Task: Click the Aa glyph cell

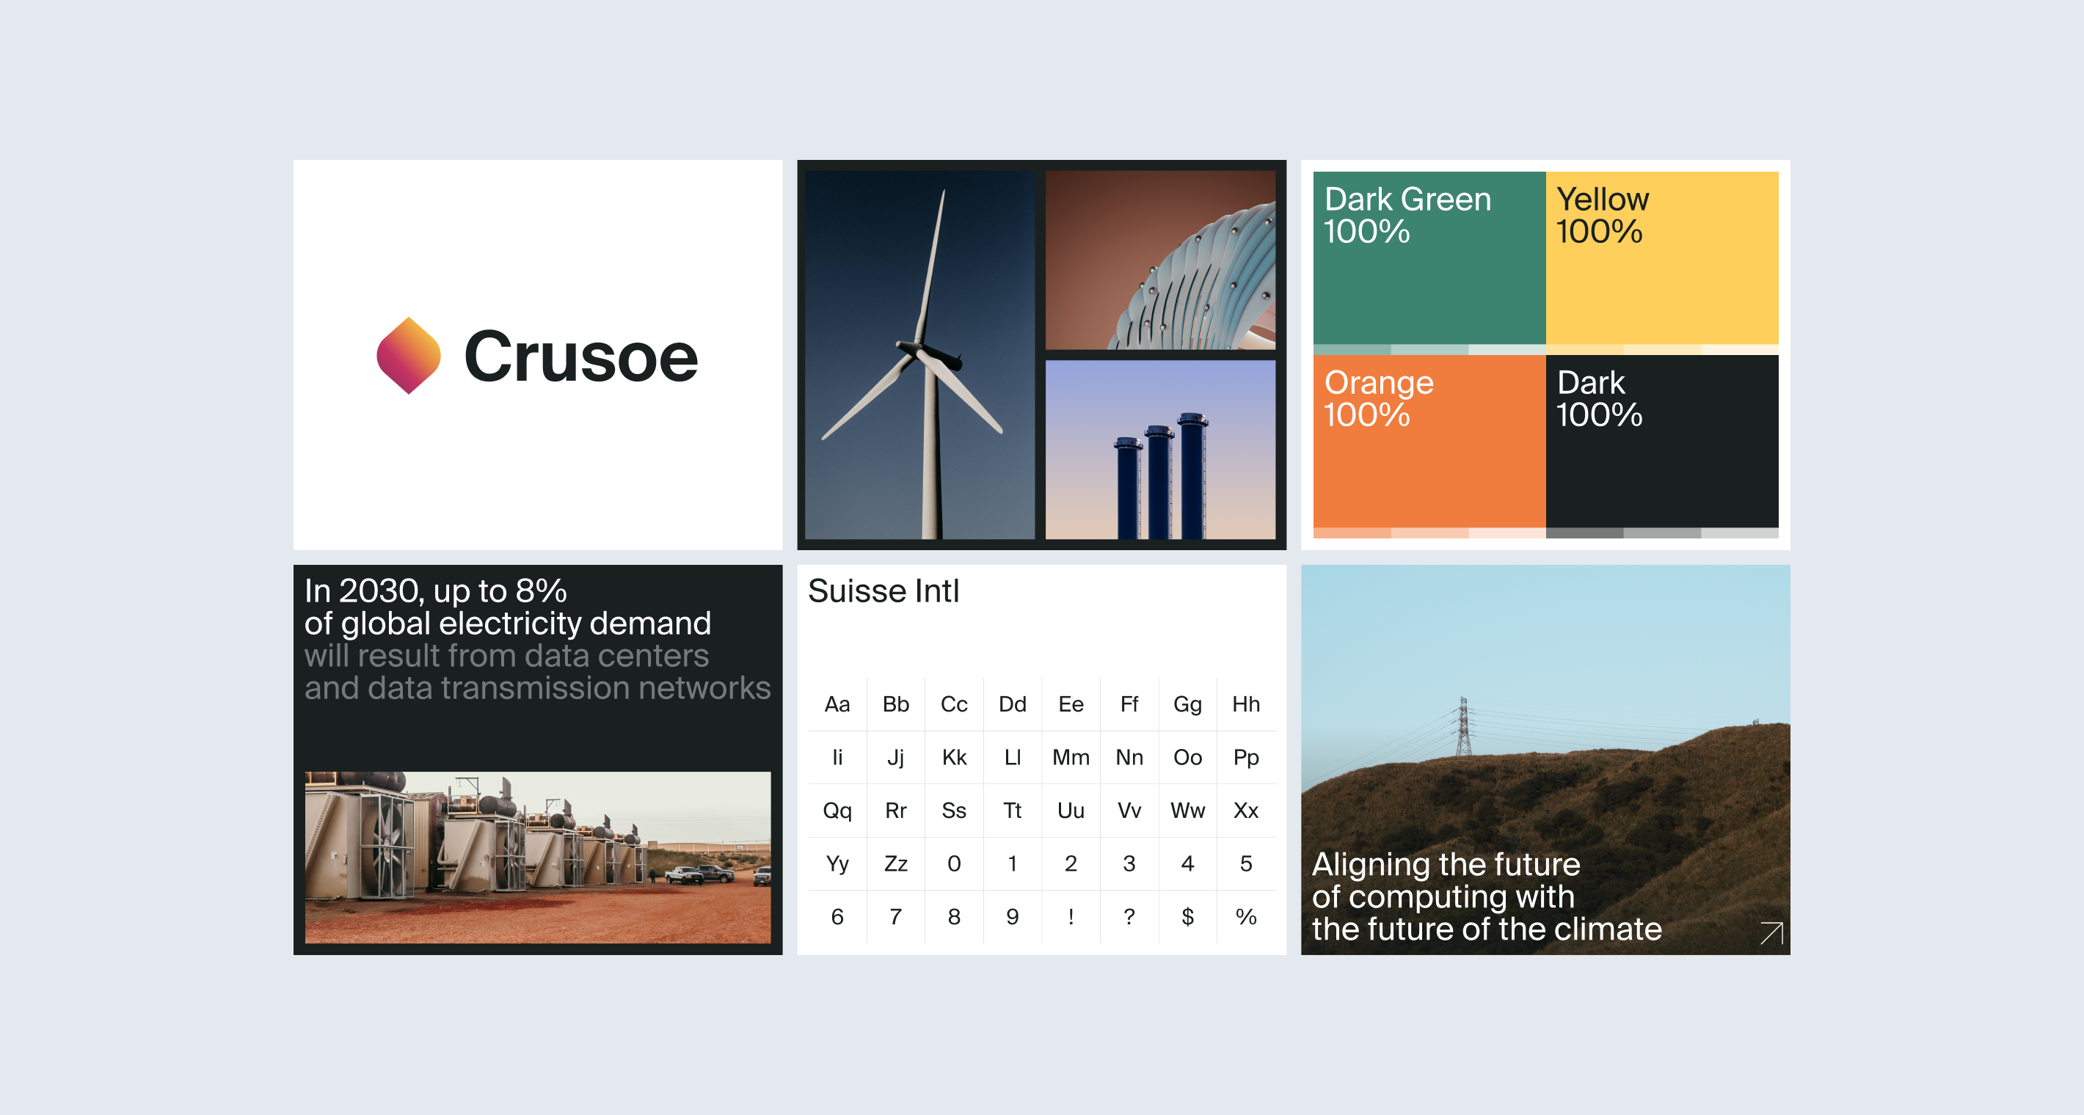Action: point(837,704)
